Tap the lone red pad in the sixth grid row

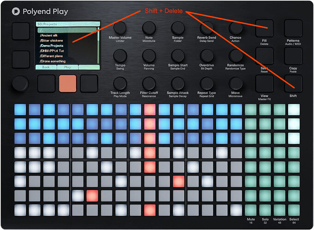[178, 181]
